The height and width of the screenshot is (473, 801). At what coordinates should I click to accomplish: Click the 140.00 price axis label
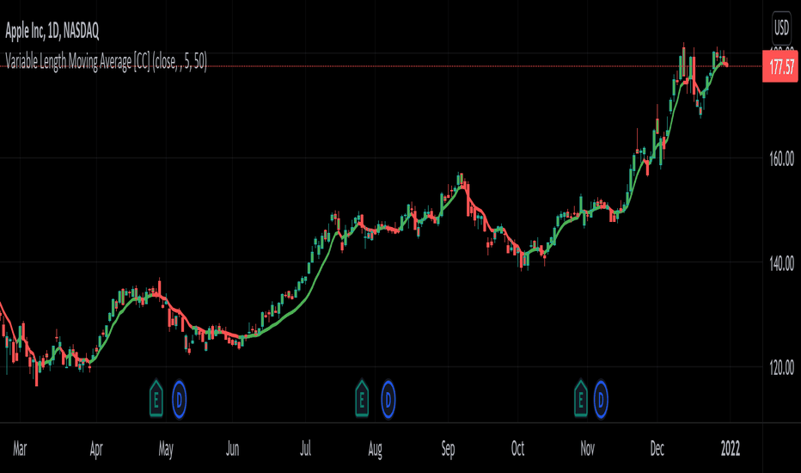[x=781, y=264]
